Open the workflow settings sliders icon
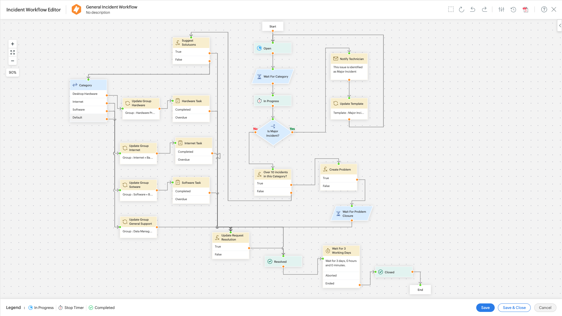 pos(501,9)
